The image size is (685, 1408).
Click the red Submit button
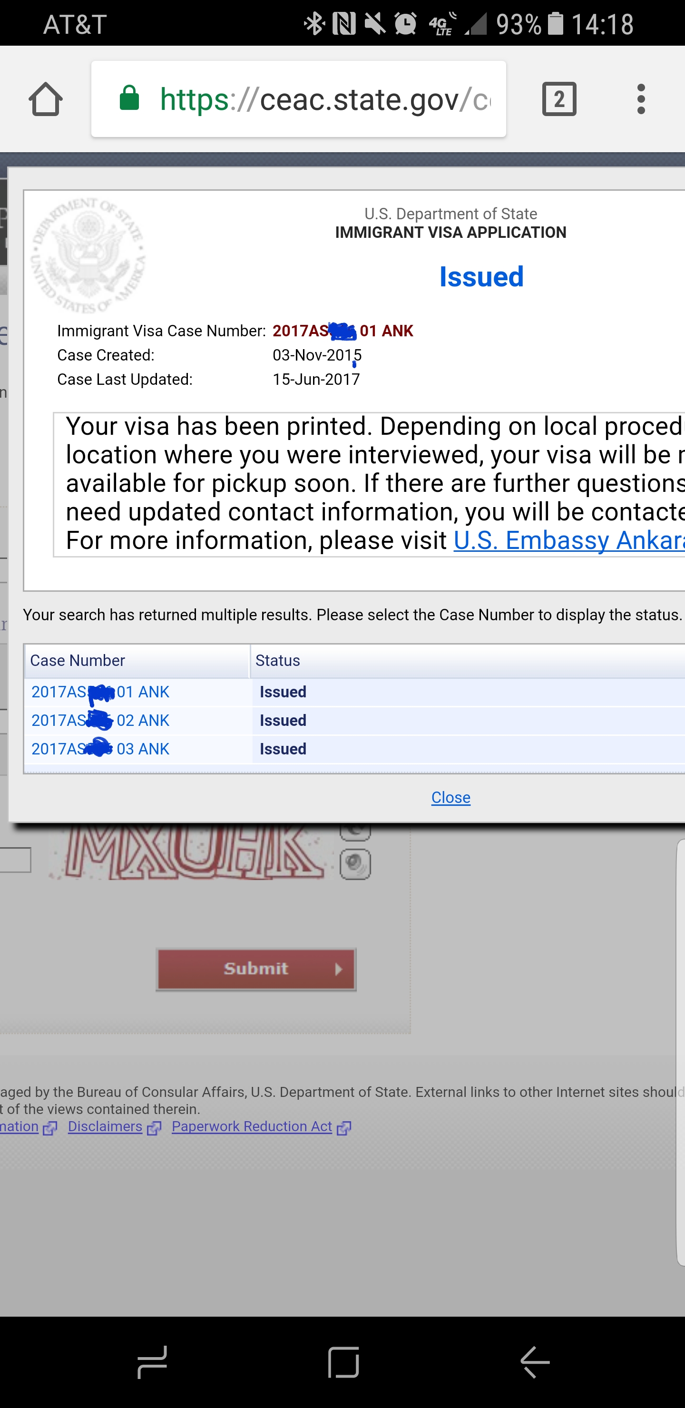point(256,969)
